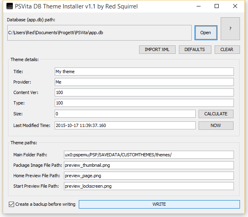This screenshot has width=248, height=217.
Task: Open help with the question mark button
Action: (x=230, y=29)
